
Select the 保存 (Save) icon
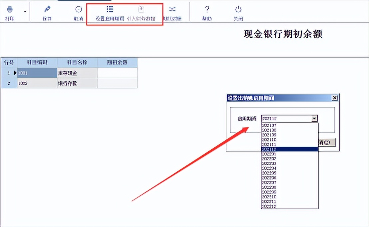[47, 9]
